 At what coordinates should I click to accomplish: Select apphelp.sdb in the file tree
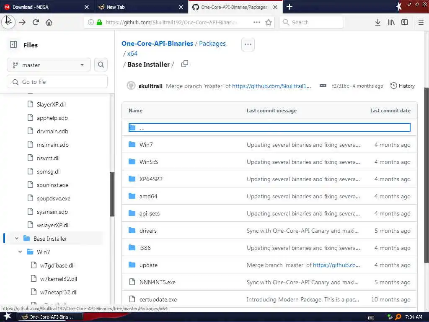52,118
